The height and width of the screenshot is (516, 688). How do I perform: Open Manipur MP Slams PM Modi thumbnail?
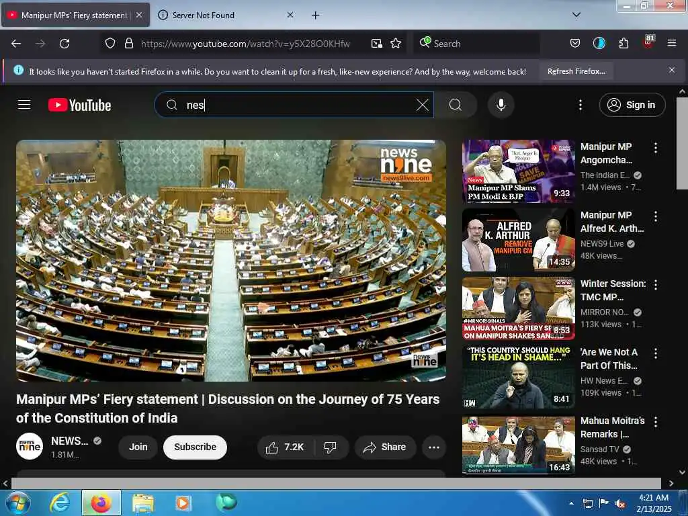518,171
